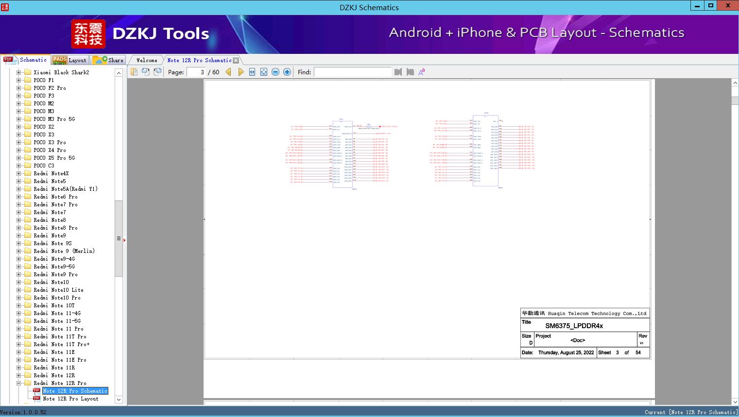The height and width of the screenshot is (417, 739).
Task: Click the page number input field
Action: pyautogui.click(x=196, y=72)
